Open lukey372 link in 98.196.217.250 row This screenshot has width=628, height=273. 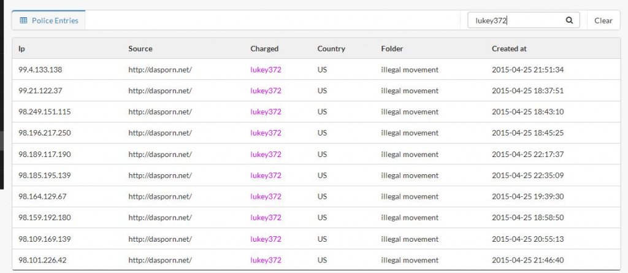click(x=266, y=133)
